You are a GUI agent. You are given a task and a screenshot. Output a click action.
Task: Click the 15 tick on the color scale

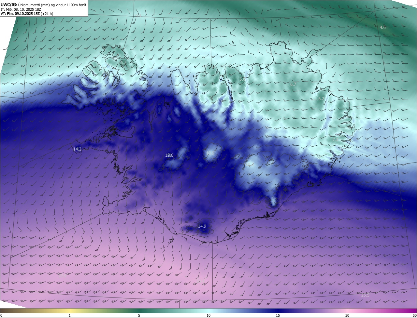click(x=278, y=315)
